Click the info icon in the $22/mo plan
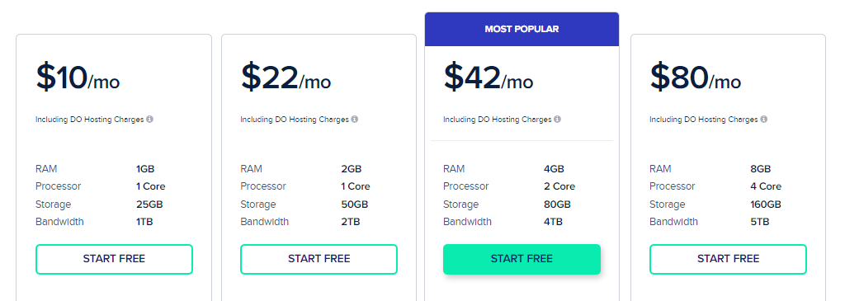 tap(355, 119)
